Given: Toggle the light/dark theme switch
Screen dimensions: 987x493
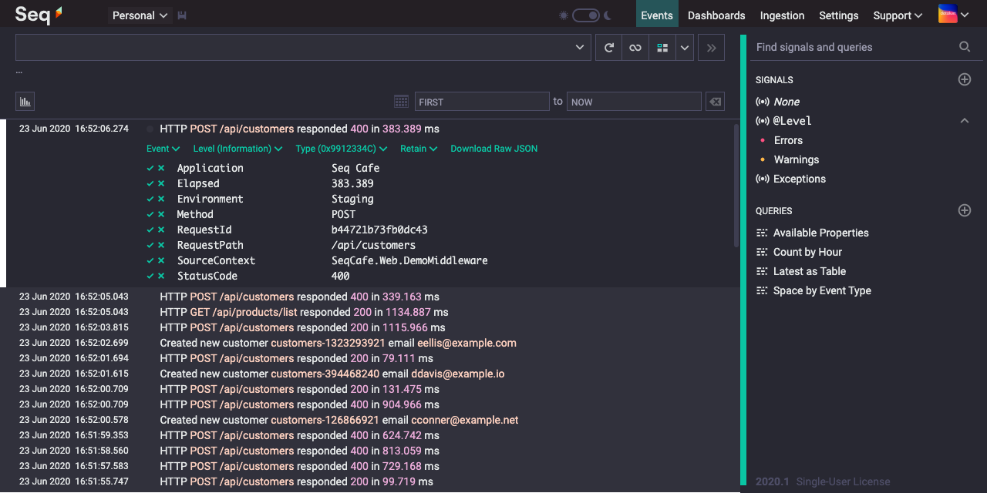Looking at the screenshot, I should tap(586, 15).
